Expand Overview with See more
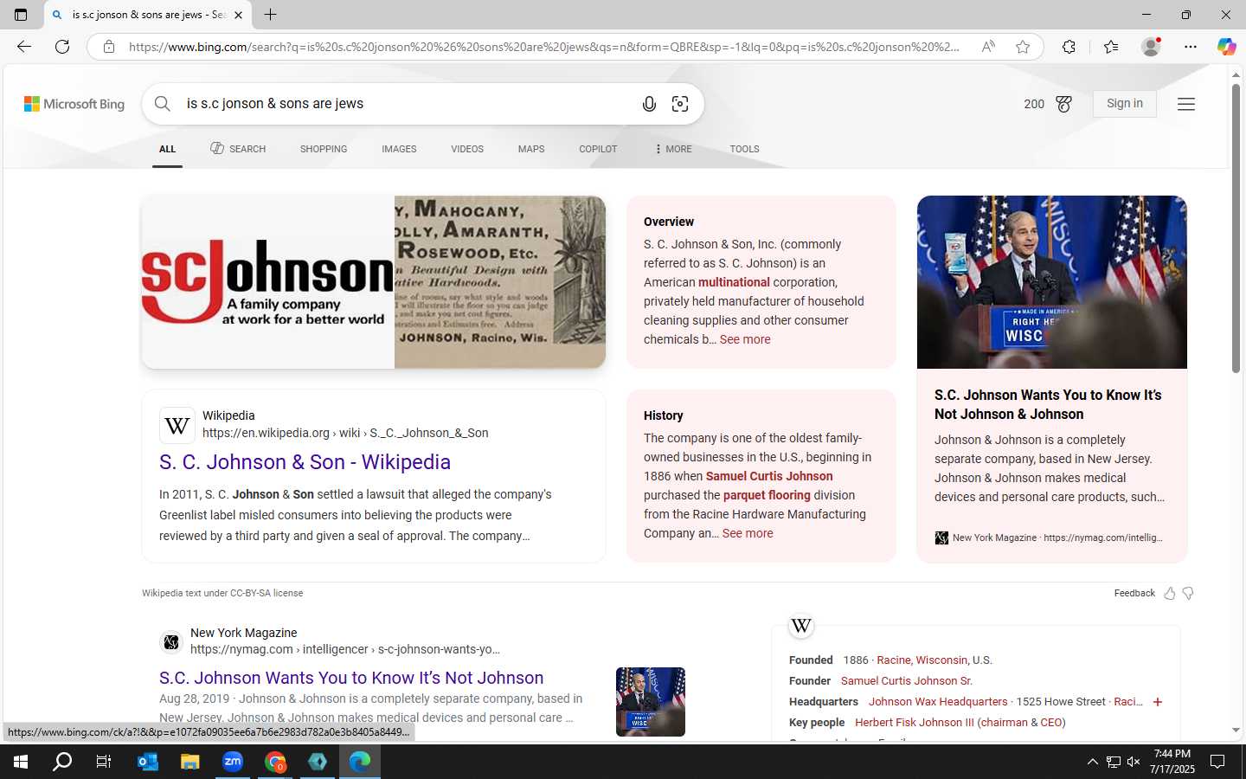Screen dimensions: 1246x779 745,339
